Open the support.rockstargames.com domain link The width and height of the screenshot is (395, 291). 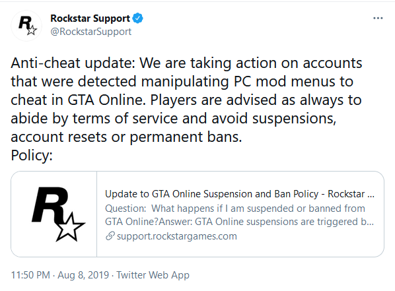[177, 236]
